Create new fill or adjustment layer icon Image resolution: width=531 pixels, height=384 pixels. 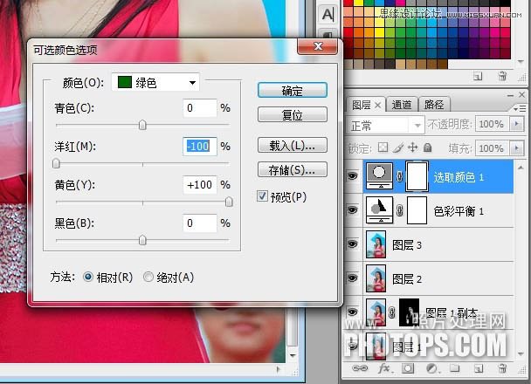(x=431, y=368)
